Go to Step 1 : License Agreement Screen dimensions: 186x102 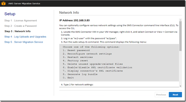(x=21, y=21)
